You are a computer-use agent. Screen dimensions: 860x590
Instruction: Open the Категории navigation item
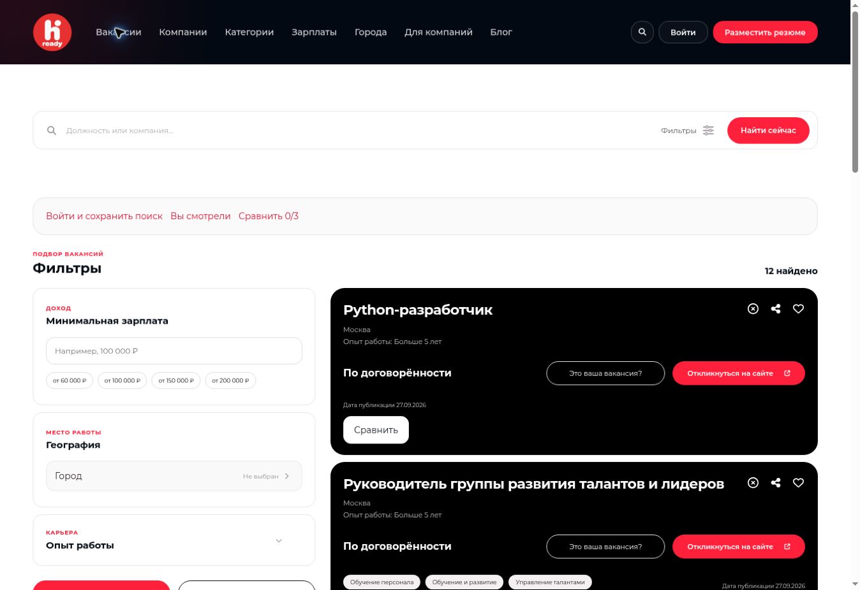[249, 32]
